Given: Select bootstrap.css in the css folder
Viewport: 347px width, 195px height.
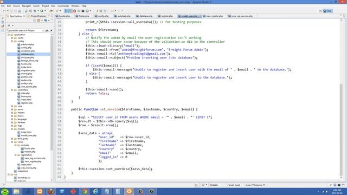Looking at the screenshot, I should click(24, 178).
